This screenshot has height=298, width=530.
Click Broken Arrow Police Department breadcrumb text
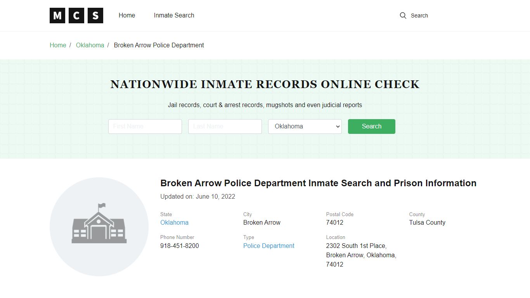pos(159,45)
